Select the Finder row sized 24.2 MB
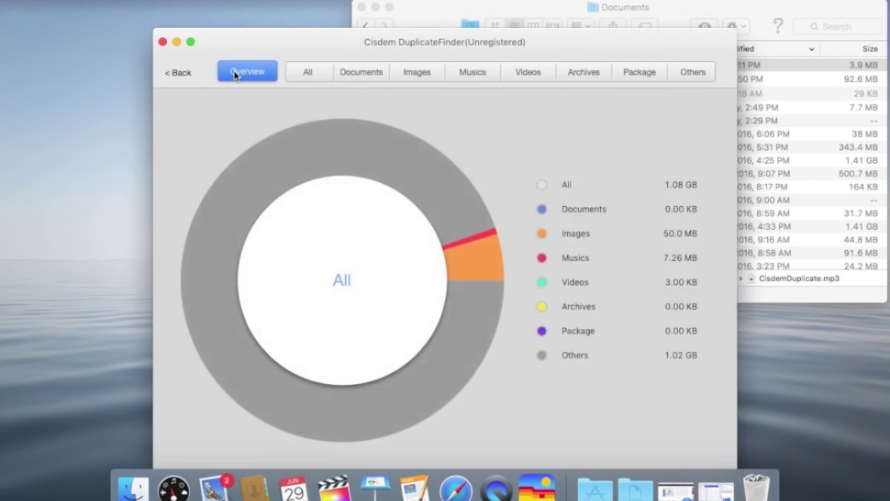 812,267
